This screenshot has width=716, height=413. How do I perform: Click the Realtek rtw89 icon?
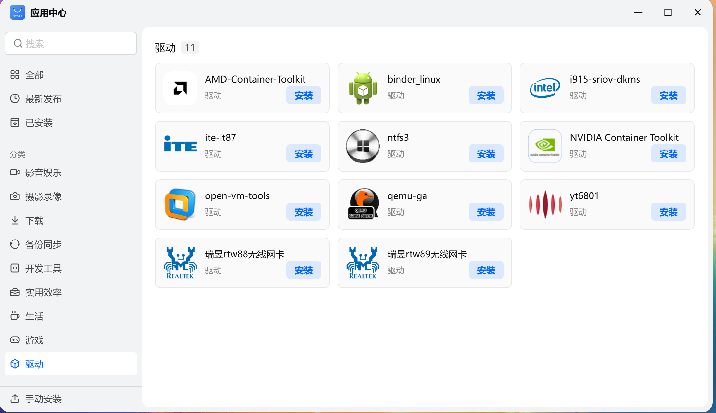click(363, 263)
